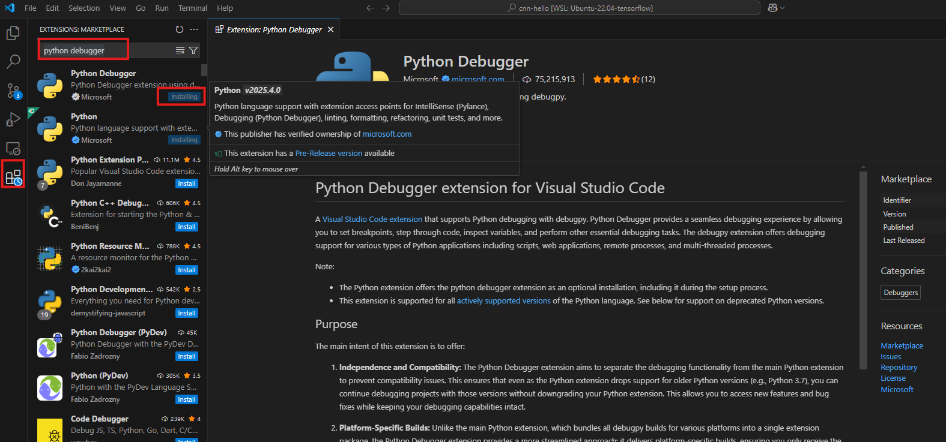Image resolution: width=946 pixels, height=442 pixels.
Task: Install Python (PyDev) extension
Action: tap(186, 399)
